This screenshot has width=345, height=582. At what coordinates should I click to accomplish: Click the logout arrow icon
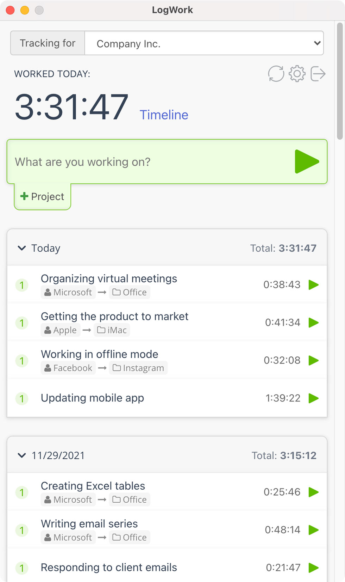318,74
